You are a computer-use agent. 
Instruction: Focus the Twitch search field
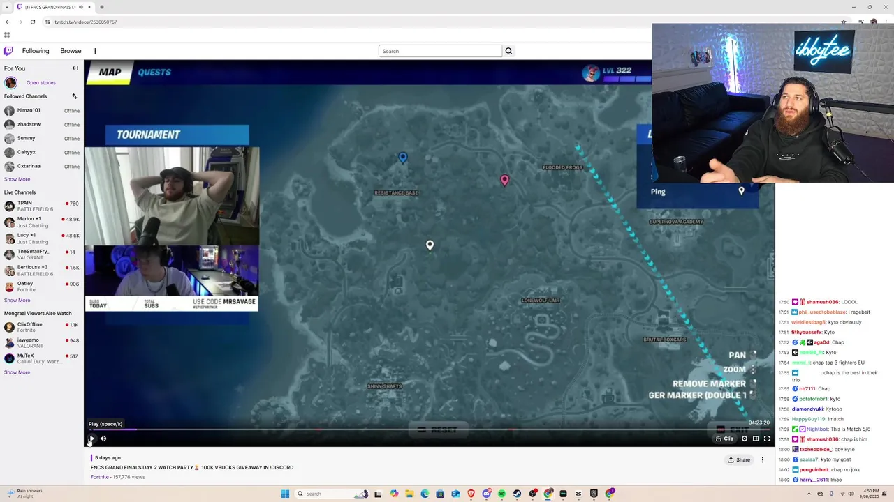click(x=440, y=51)
